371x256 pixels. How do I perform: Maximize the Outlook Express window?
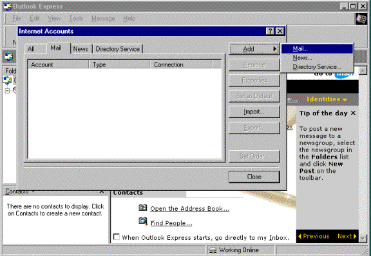[x=353, y=6]
